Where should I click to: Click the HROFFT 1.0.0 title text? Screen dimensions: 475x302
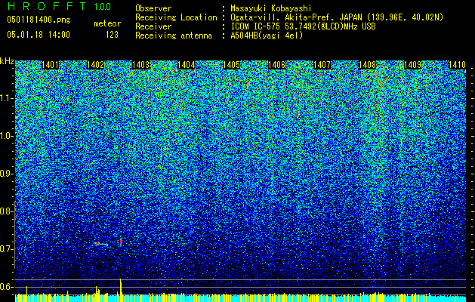tap(60, 6)
